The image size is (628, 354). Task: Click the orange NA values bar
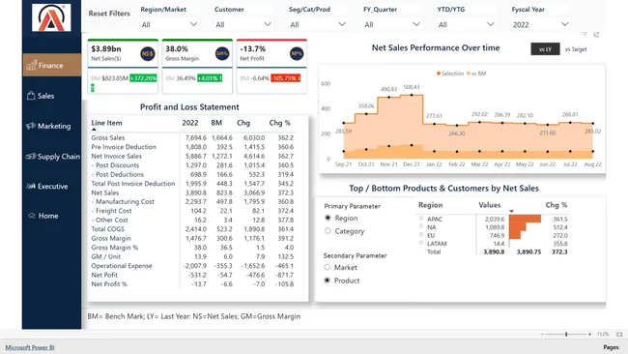[518, 227]
